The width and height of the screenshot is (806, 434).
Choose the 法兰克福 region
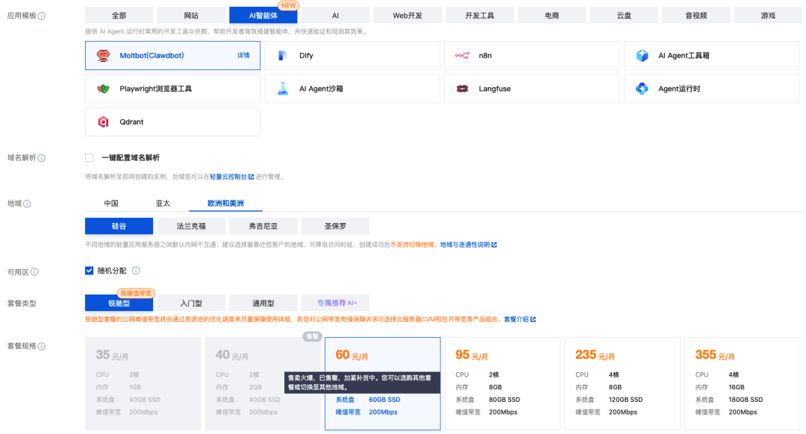191,226
